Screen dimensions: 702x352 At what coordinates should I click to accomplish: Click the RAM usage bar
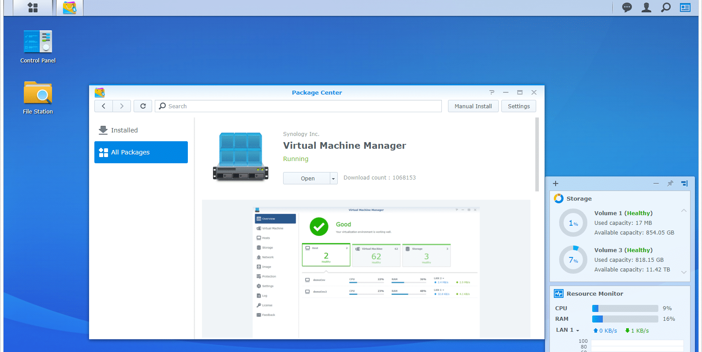pos(625,319)
